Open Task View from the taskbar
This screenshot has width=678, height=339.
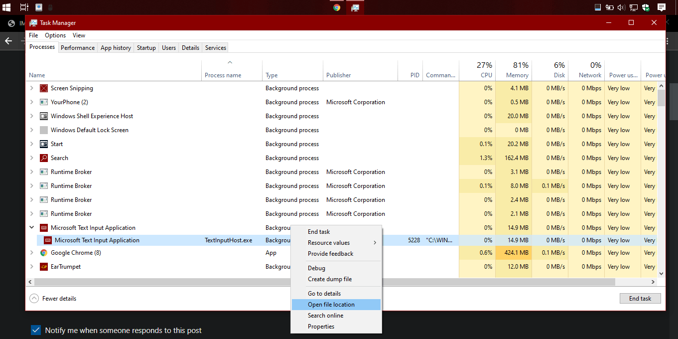coord(24,7)
